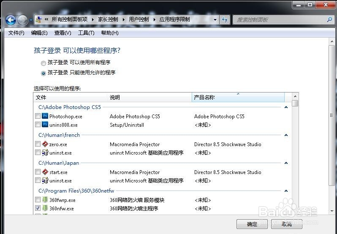Open the 帮助(H) menu
337x234 pixels.
pyautogui.click(x=110, y=33)
